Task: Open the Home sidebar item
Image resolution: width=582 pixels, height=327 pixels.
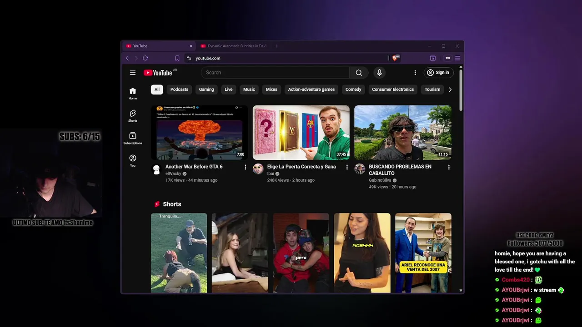Action: coord(133,94)
